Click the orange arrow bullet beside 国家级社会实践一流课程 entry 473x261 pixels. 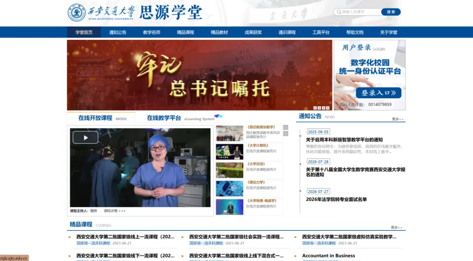[x=183, y=237]
